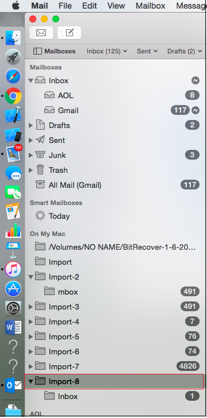Screen dimensions: 207x418
Task: Open Numbers from the Dock
Action: click(13, 231)
